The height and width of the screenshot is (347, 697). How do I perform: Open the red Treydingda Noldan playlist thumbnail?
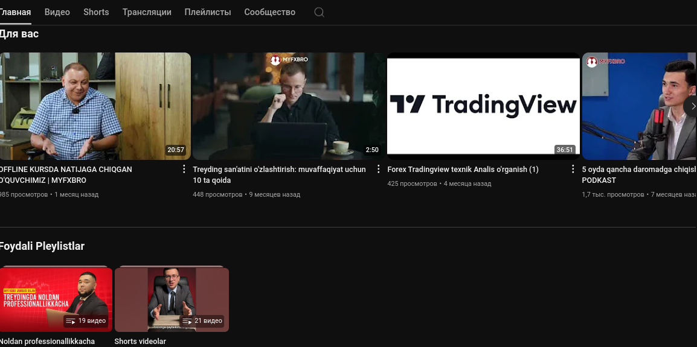coord(56,299)
